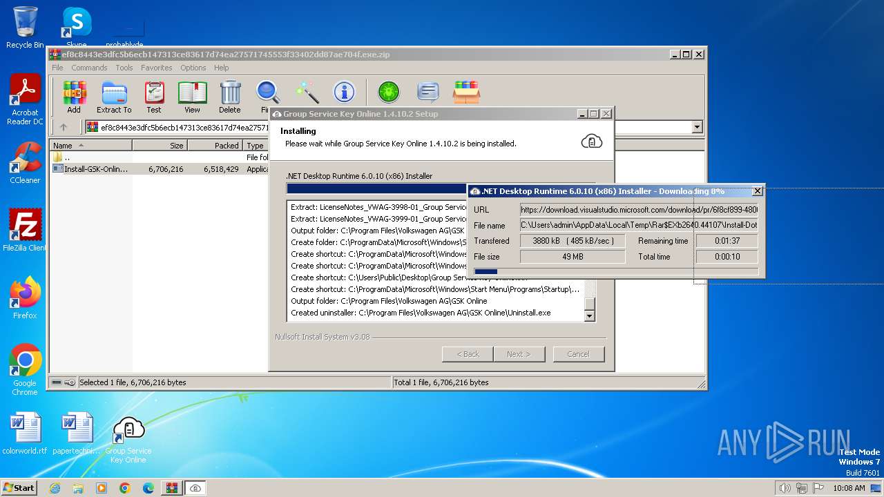The height and width of the screenshot is (497, 884).
Task: Select the Install-GSK-Online file row
Action: pos(160,169)
